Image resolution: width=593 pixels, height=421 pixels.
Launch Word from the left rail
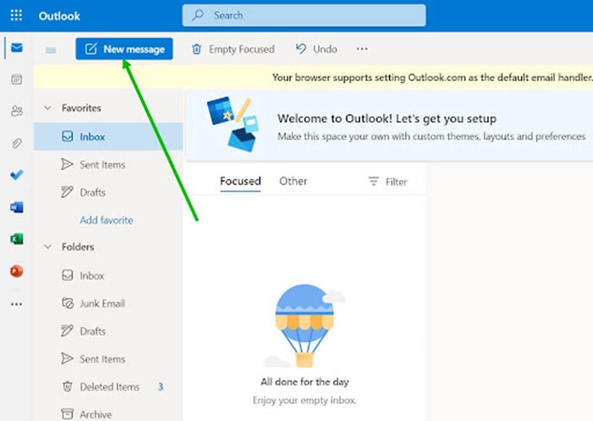pyautogui.click(x=16, y=207)
